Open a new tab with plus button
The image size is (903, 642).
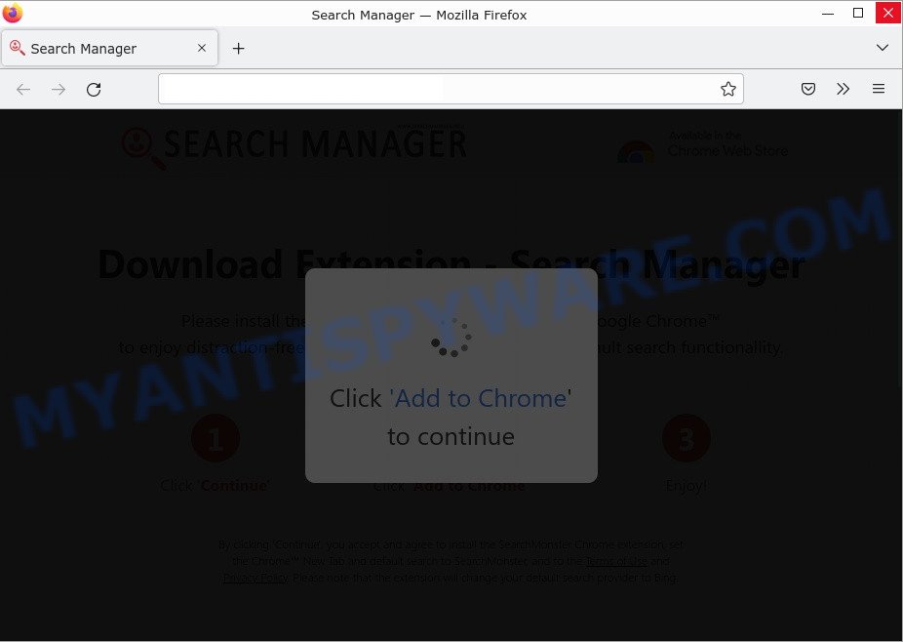(x=238, y=49)
